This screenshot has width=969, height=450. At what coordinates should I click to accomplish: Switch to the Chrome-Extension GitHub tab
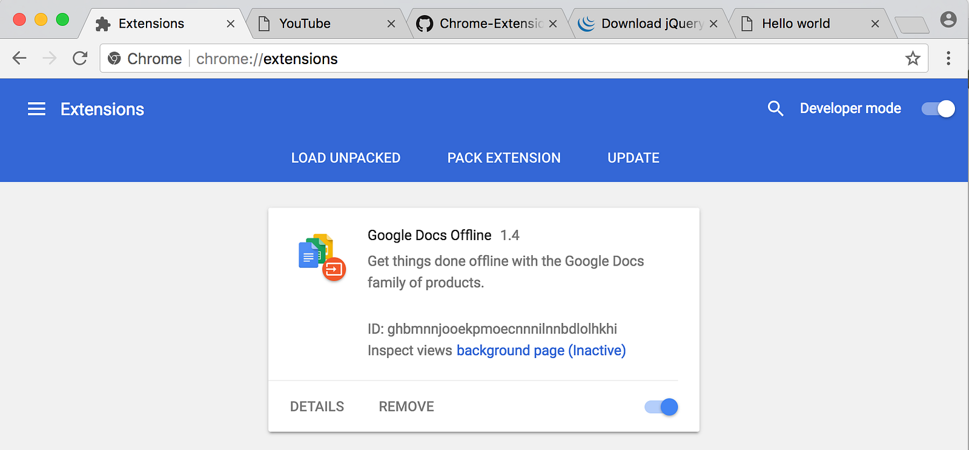coord(488,24)
